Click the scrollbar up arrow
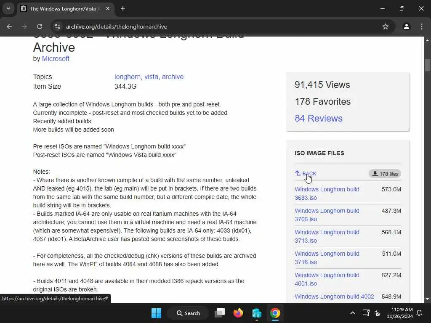Image resolution: width=431 pixels, height=323 pixels. (428, 40)
